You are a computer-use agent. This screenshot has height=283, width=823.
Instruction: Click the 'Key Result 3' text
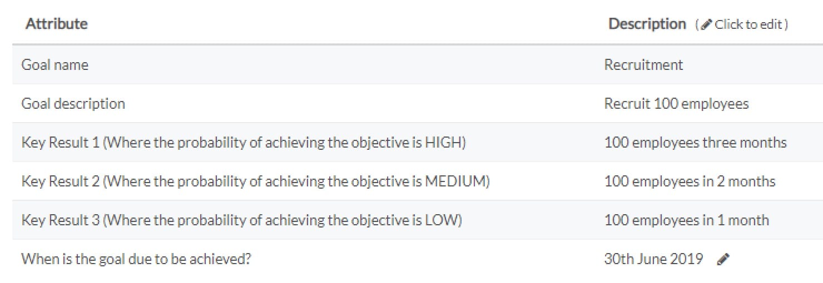tap(61, 220)
